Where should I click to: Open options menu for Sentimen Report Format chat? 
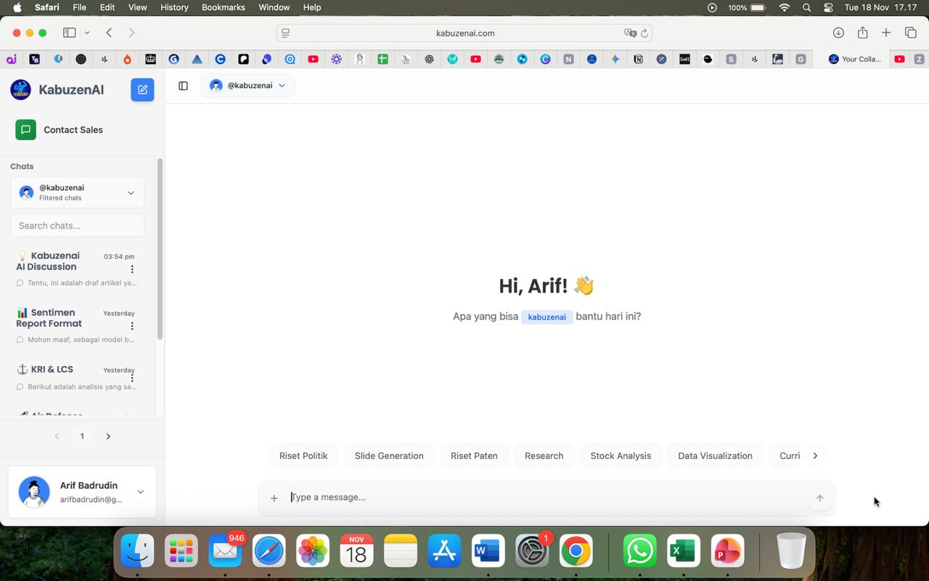(x=132, y=326)
